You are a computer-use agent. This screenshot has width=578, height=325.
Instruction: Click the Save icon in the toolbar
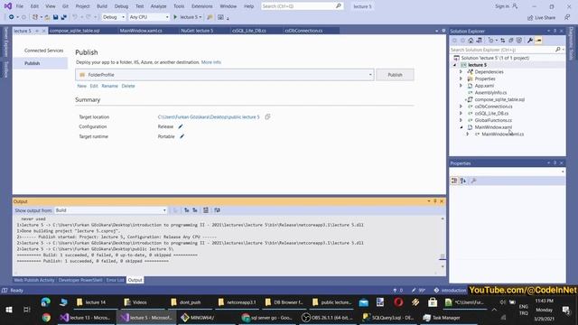(55, 17)
